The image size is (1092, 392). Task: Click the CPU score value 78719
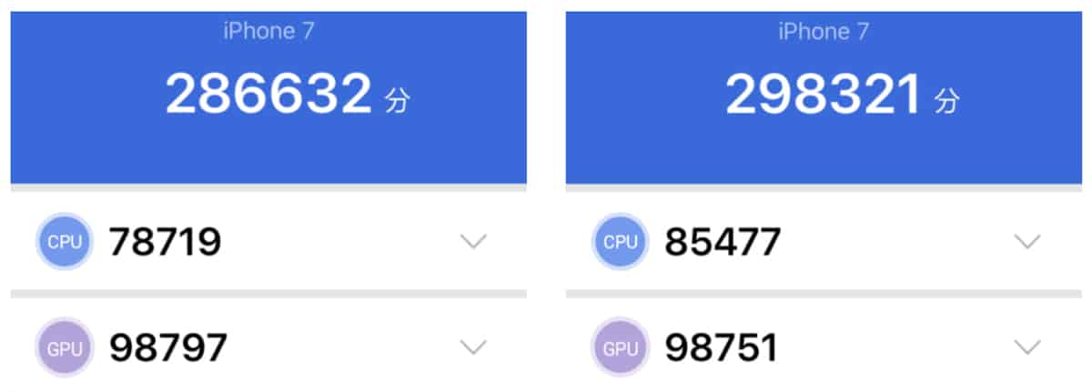tap(165, 242)
